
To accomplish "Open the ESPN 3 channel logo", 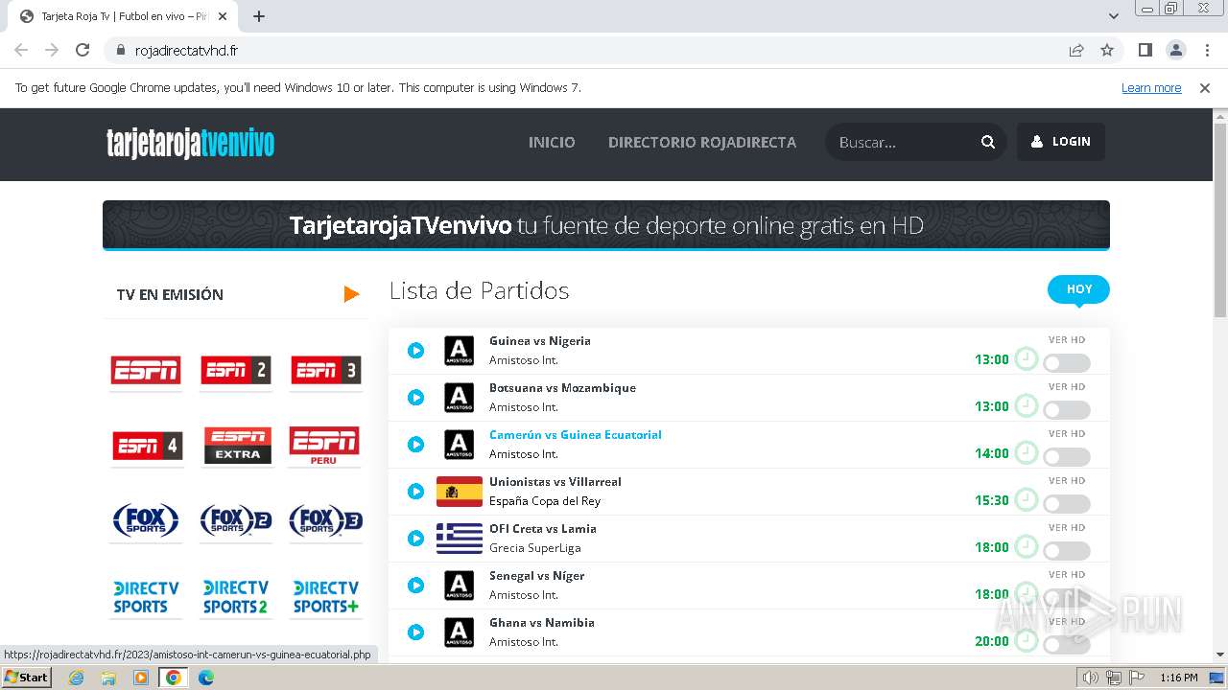I will (x=326, y=370).
